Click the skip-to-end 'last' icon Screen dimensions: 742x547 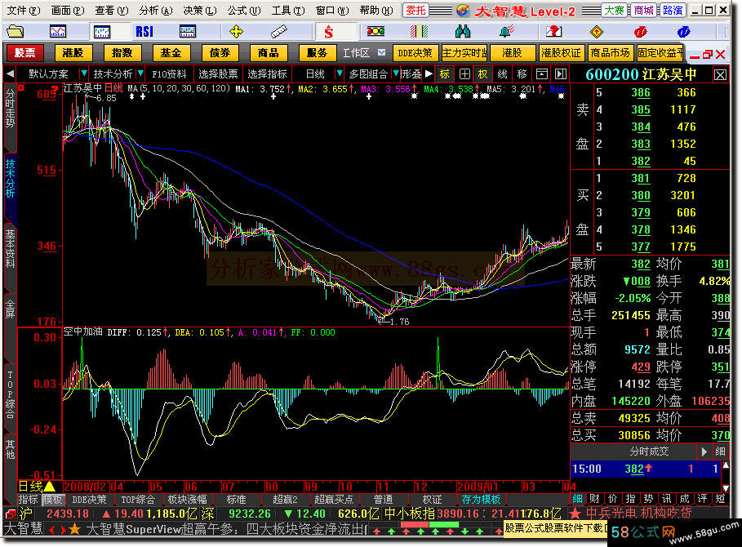560,74
